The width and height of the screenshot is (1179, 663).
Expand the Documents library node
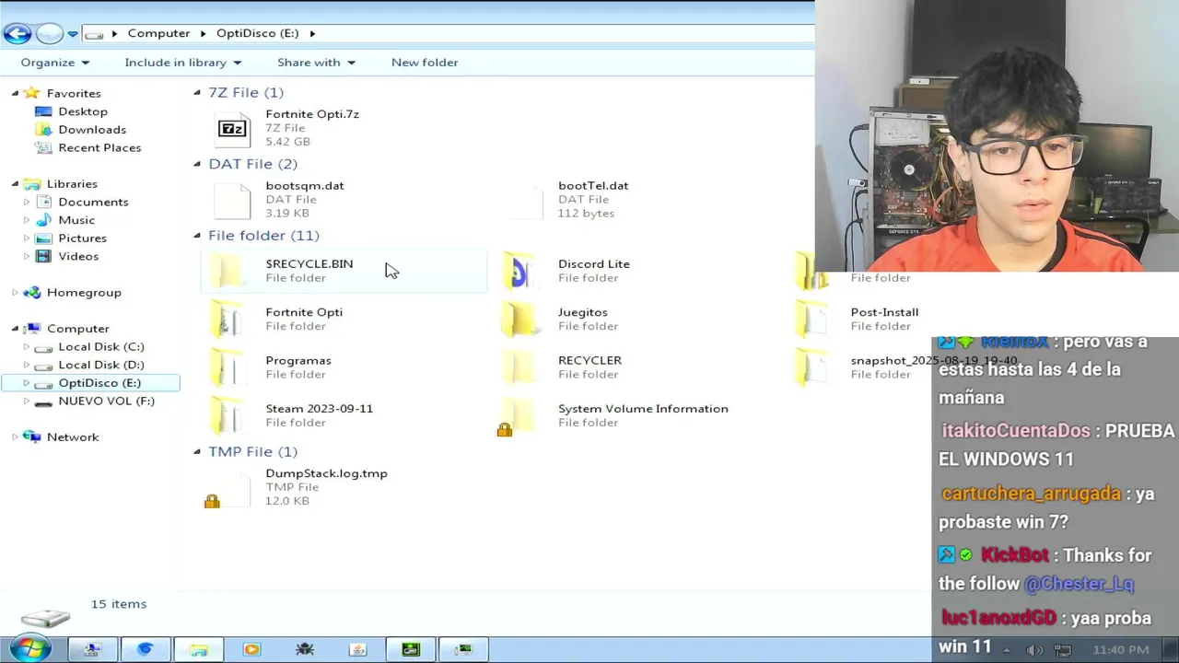click(27, 202)
